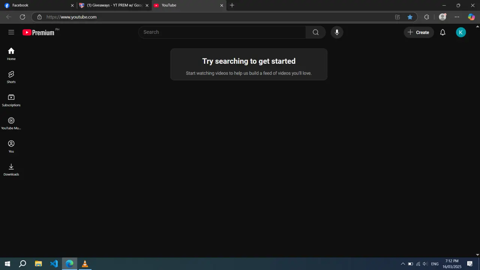480x270 pixels.
Task: Open the YouTube hamburger guide menu
Action: click(x=11, y=32)
